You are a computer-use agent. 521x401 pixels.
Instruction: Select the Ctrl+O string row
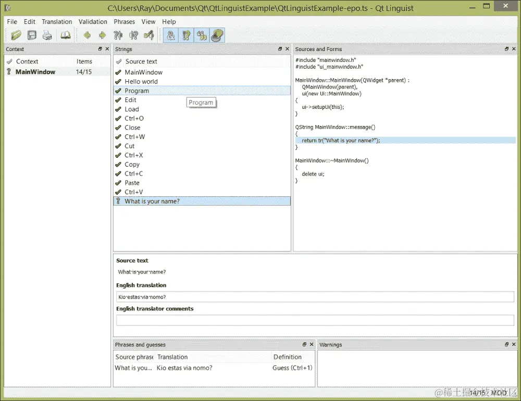202,118
